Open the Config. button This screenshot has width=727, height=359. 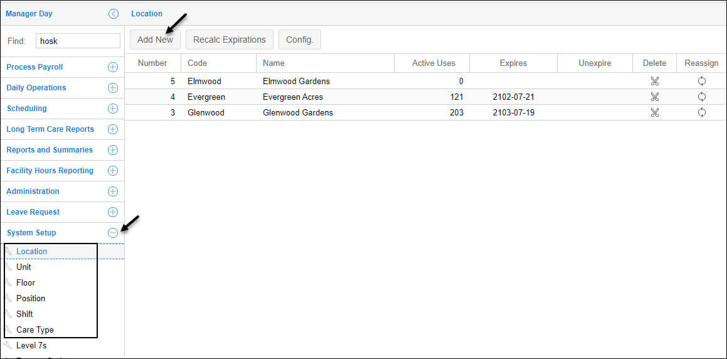[x=300, y=40]
